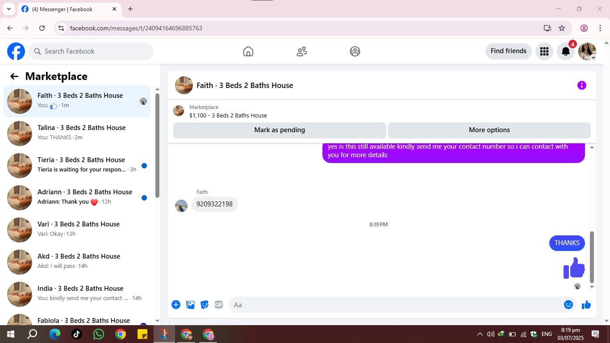Select the Messenger | Facebook browser tab

click(69, 9)
